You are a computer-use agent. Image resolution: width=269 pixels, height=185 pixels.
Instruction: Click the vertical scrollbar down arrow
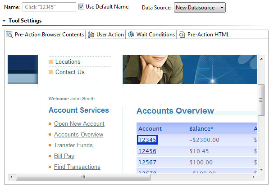261,169
